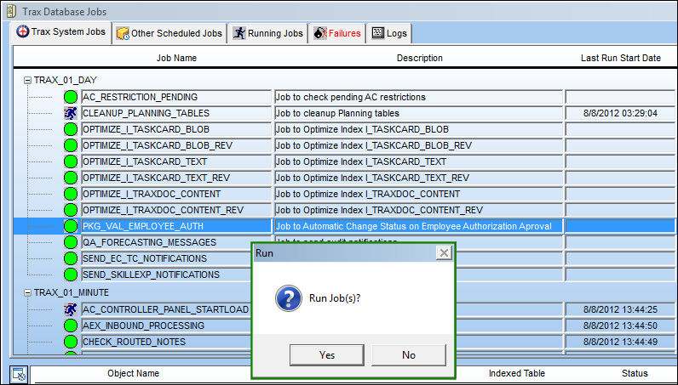Click the 8/8/2012 13:44:25 run date
Screen dimensions: 678x385
click(620, 309)
